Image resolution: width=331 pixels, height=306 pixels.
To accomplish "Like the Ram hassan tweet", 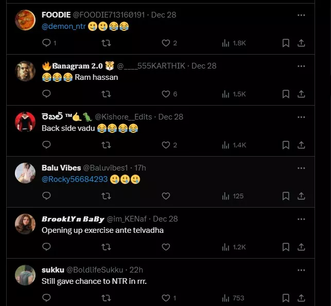I will tap(166, 94).
